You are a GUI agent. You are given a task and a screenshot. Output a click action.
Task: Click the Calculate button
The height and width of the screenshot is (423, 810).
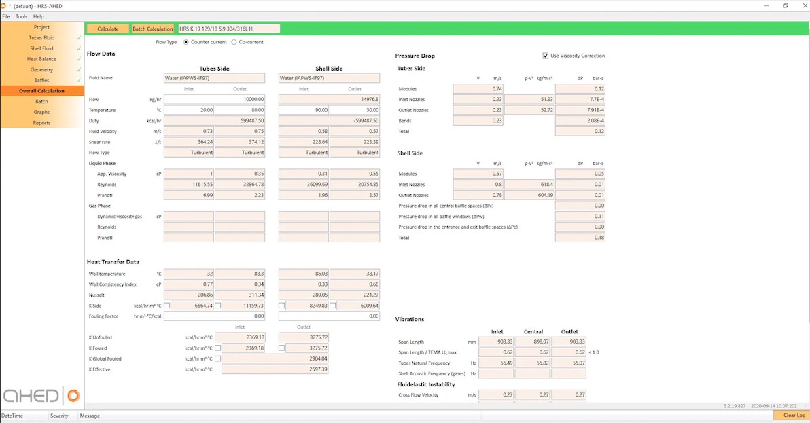coord(108,29)
